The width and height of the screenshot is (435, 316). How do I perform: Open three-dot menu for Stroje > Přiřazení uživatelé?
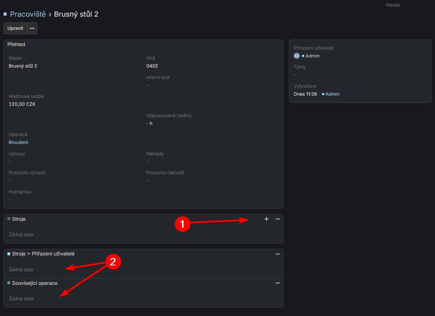click(x=277, y=254)
